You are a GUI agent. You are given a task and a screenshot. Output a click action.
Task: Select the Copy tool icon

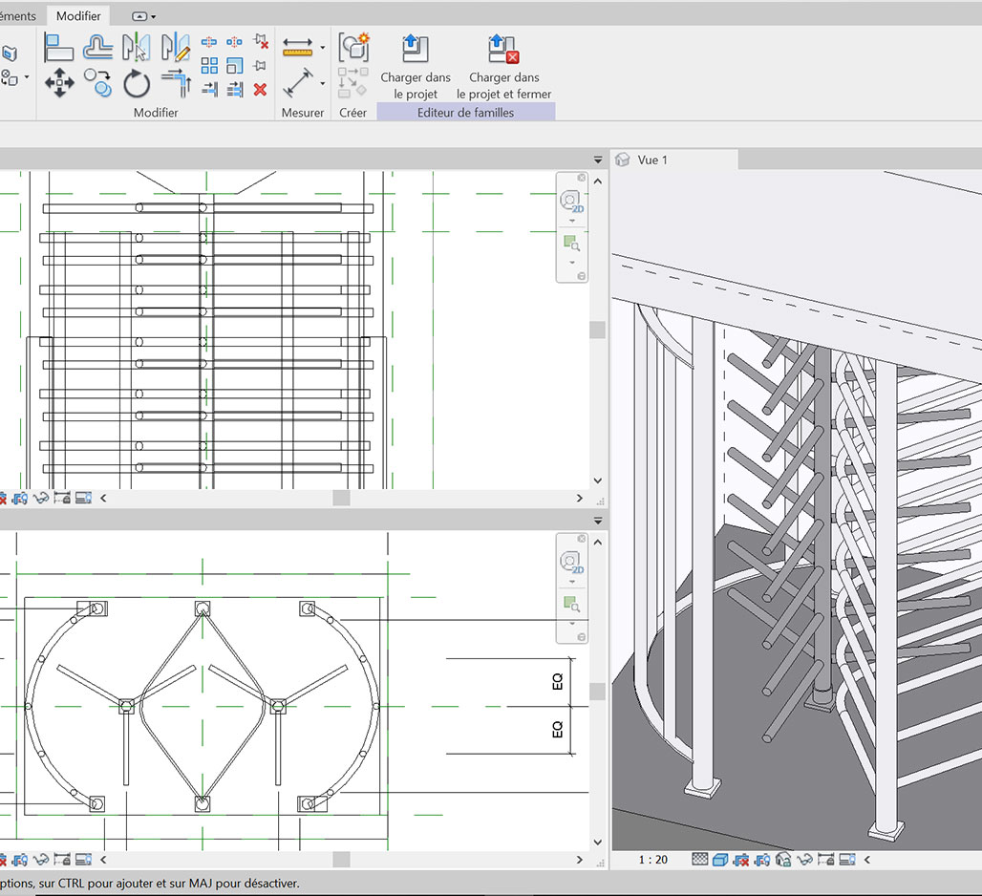tap(97, 83)
